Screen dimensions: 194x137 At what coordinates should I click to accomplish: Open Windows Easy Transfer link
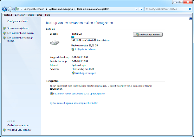pyautogui.click(x=19, y=130)
